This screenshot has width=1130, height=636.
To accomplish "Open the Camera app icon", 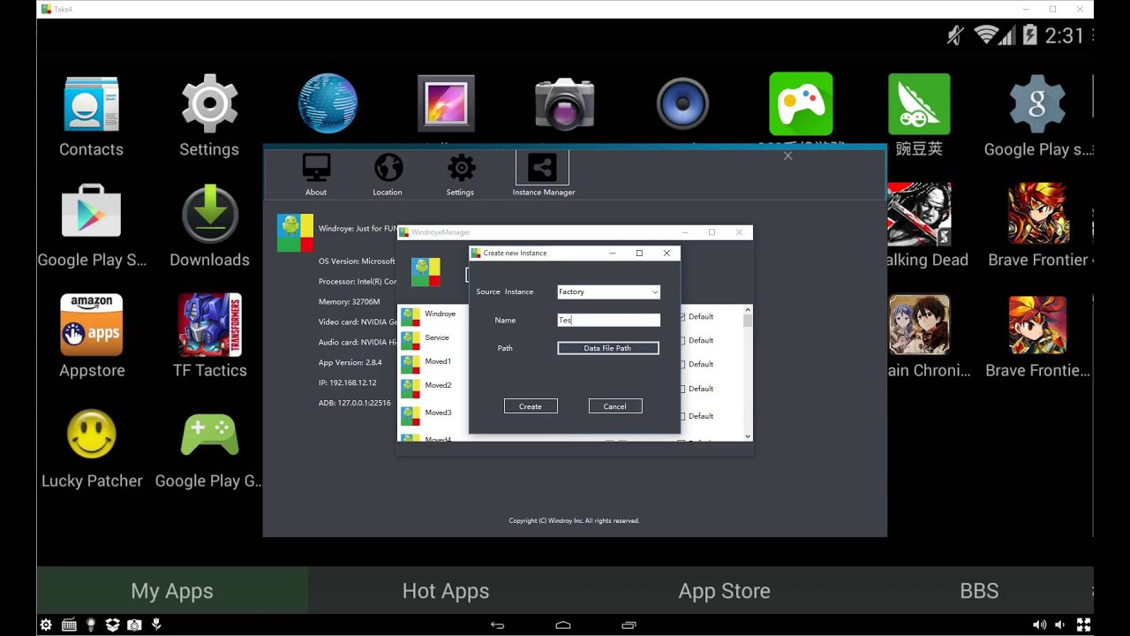I will (564, 104).
